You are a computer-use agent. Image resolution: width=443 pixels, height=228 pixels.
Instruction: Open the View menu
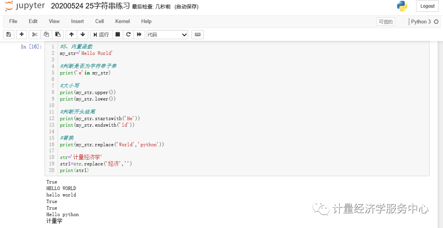[x=54, y=21]
